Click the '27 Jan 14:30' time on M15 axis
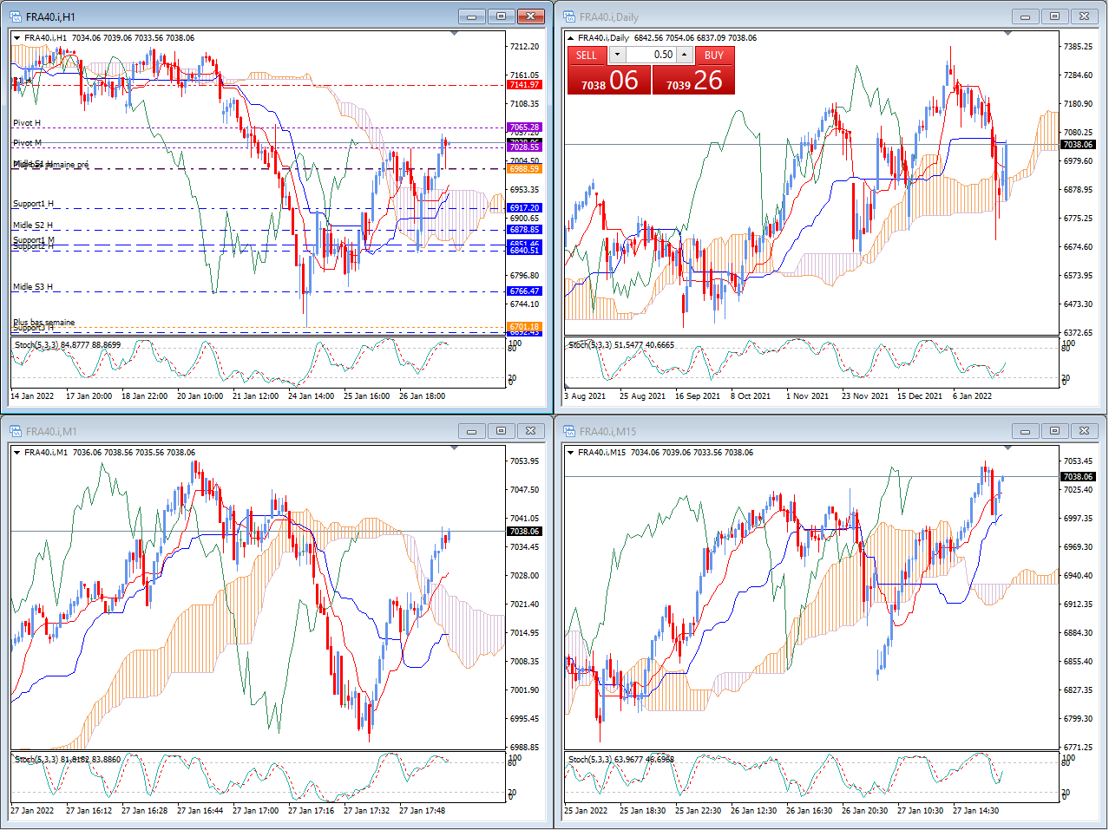 pyautogui.click(x=975, y=811)
